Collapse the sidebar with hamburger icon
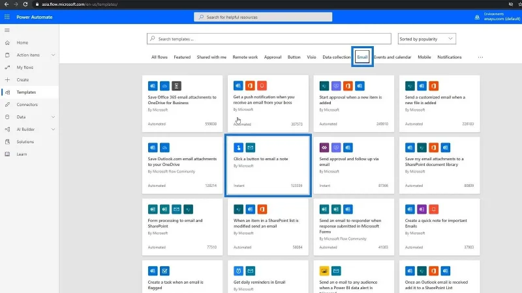Image resolution: width=522 pixels, height=293 pixels. click(7, 30)
